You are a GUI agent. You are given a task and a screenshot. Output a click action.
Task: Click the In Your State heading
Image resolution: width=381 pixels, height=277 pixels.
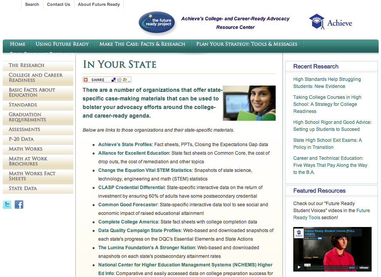pyautogui.click(x=119, y=64)
